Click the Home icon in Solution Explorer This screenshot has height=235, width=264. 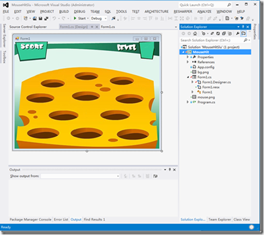[x=195, y=33]
